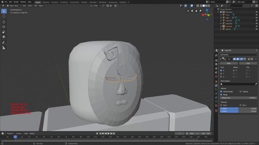Click the red X axis gizmo
The height and width of the screenshot is (145, 259).
(x=203, y=15)
